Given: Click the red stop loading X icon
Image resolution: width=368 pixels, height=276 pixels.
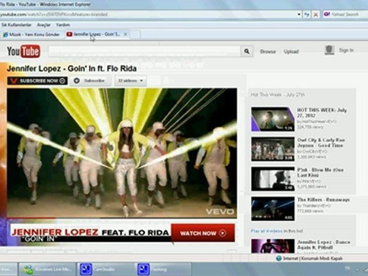Looking at the screenshot, I should 315,15.
